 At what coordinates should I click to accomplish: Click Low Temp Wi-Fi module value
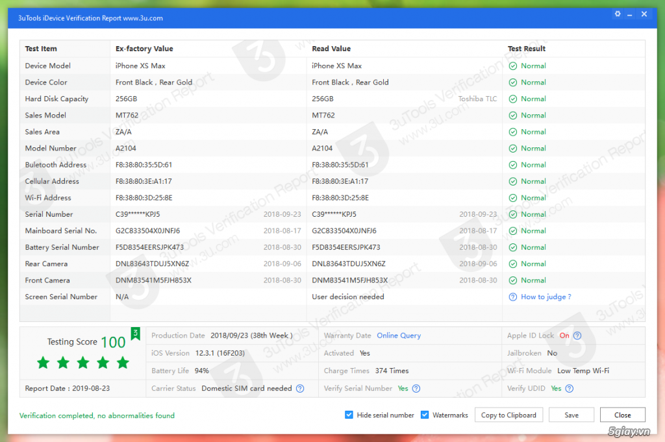click(x=583, y=371)
